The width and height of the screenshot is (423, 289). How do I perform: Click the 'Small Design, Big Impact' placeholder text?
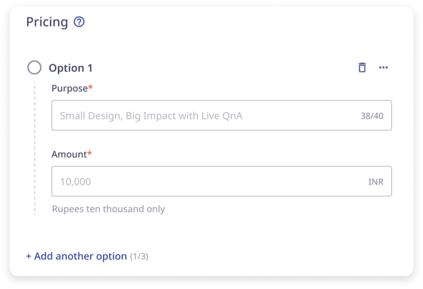(x=151, y=116)
